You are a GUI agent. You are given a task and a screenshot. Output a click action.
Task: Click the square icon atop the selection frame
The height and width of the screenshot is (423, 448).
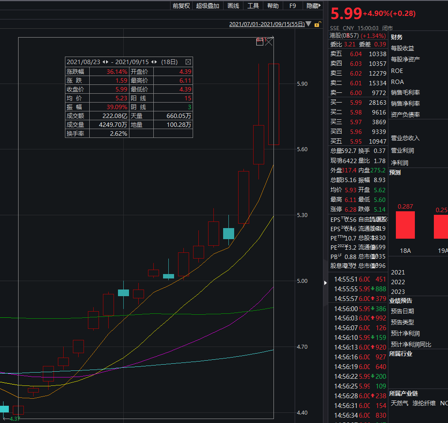(x=260, y=42)
